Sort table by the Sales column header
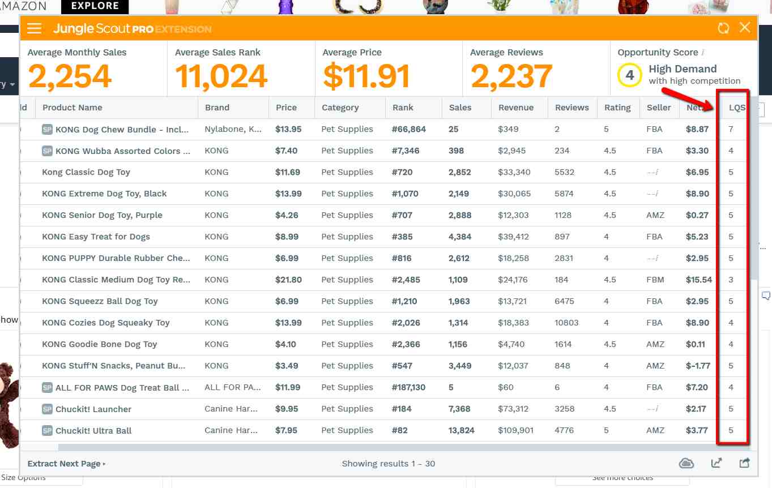 pyautogui.click(x=460, y=108)
